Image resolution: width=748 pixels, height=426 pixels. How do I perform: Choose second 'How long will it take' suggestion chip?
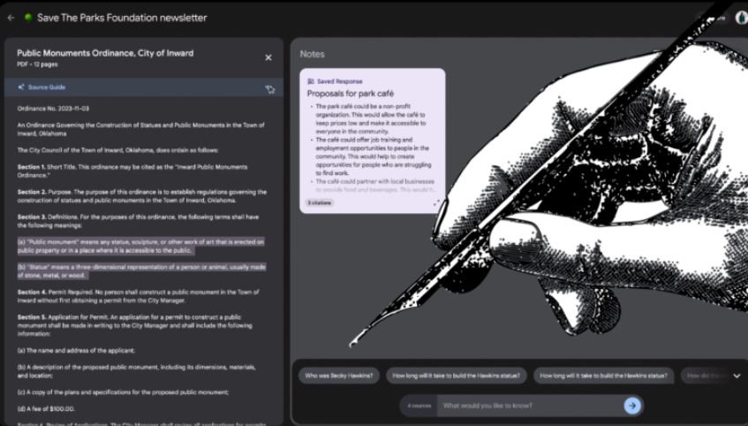[603, 376]
